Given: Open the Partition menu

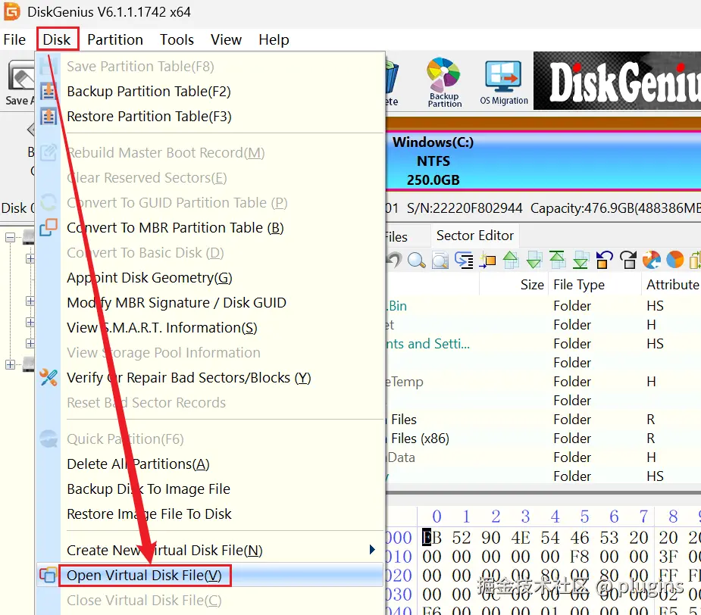Looking at the screenshot, I should click(x=115, y=40).
